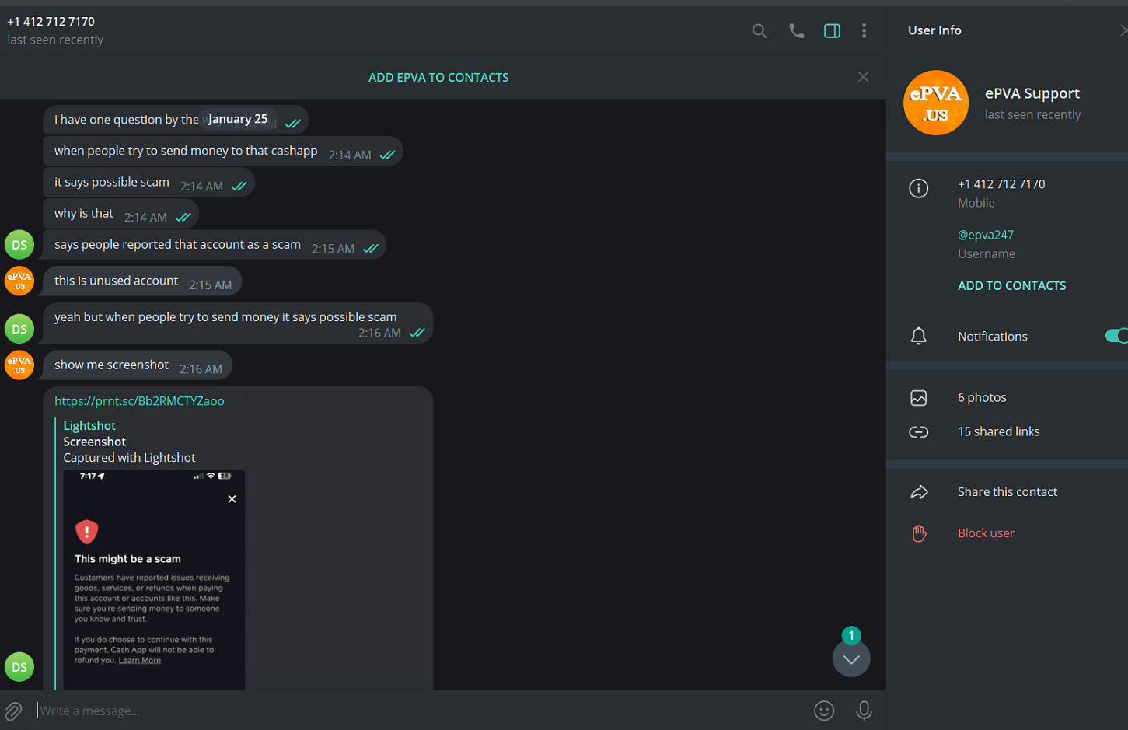
Task: Click the Lightshot link preview title
Action: point(89,426)
